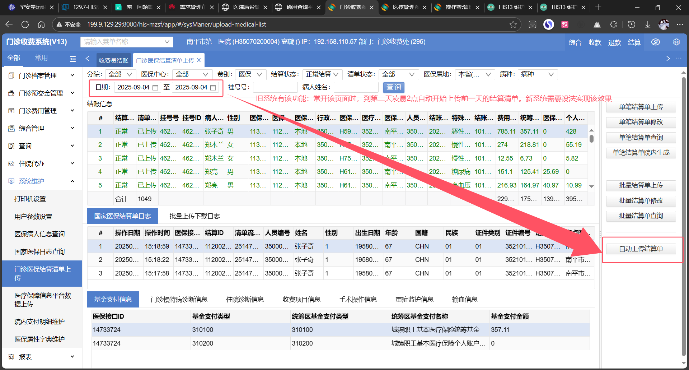Screen dimensions: 689x370
Task: Switch to 批量上传下载日志 tab
Action: [x=194, y=216]
